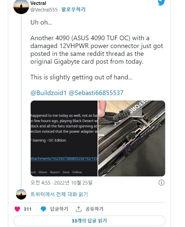Viewport: 185px width, 227px height.
Task: Open the @Sebasti66855537 mention
Action: (96, 93)
